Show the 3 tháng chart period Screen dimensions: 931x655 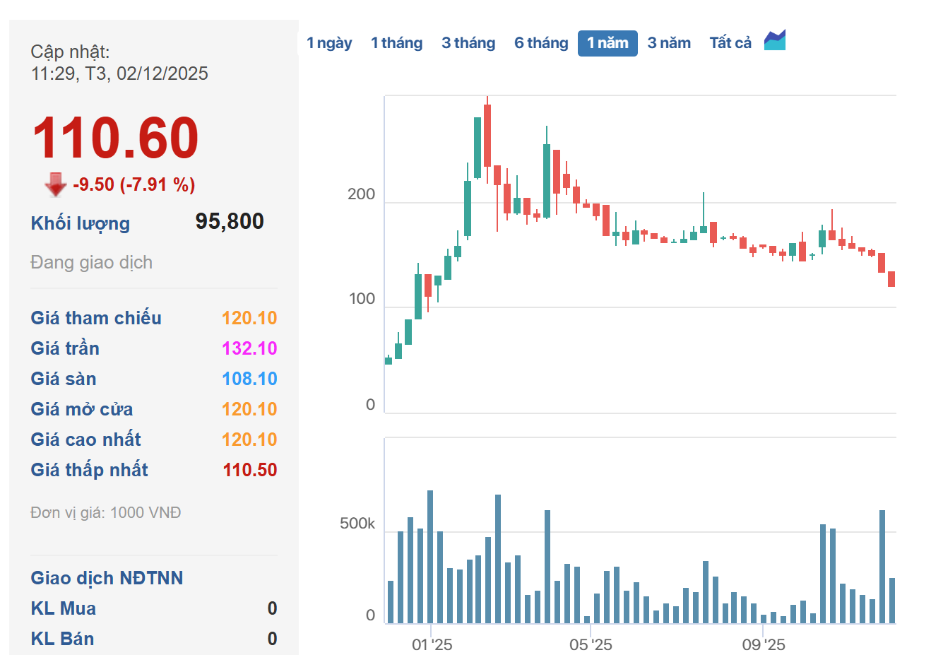tap(468, 43)
